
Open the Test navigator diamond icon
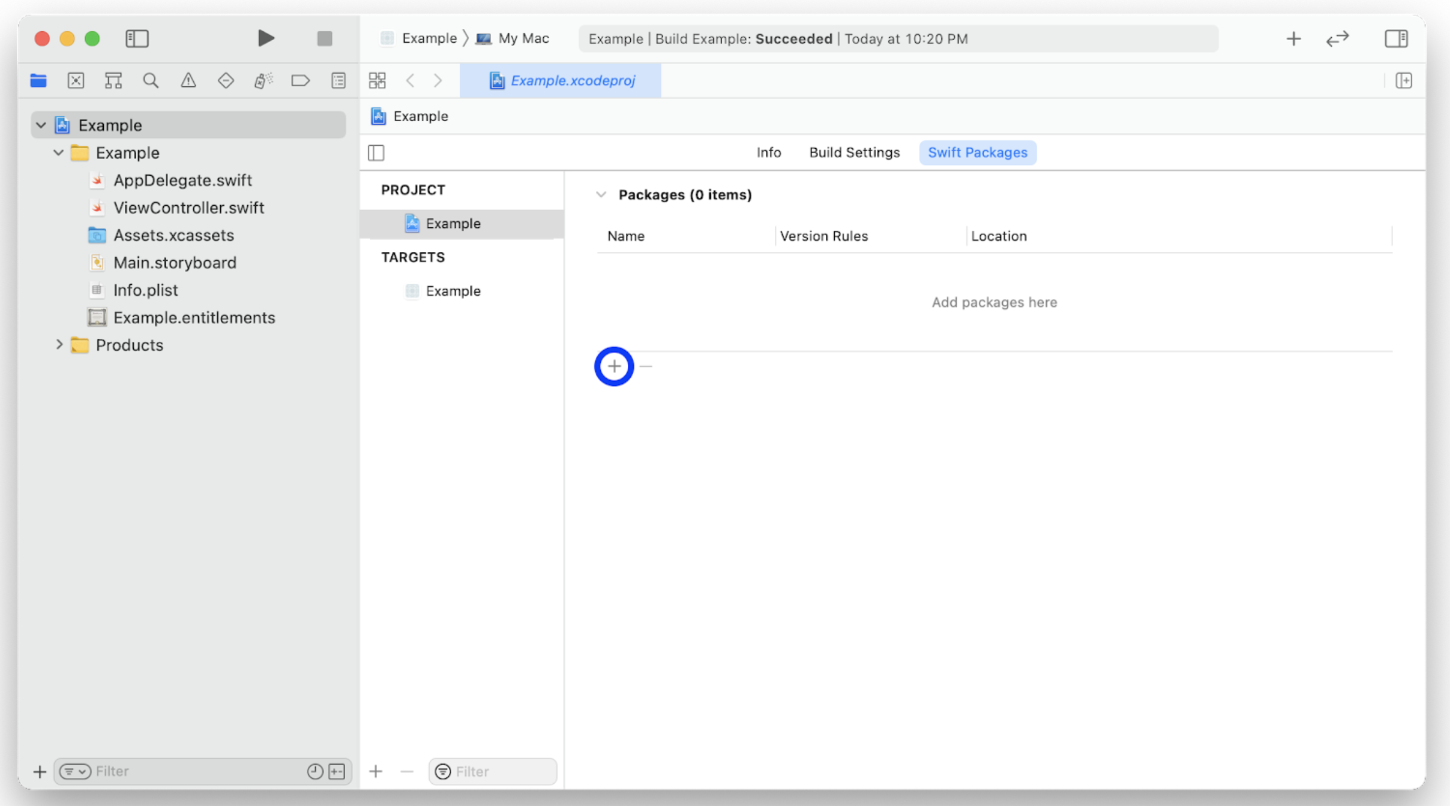click(x=226, y=80)
